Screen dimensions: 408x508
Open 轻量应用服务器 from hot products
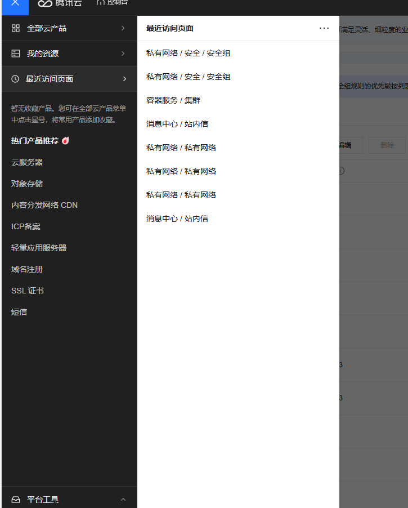[39, 248]
